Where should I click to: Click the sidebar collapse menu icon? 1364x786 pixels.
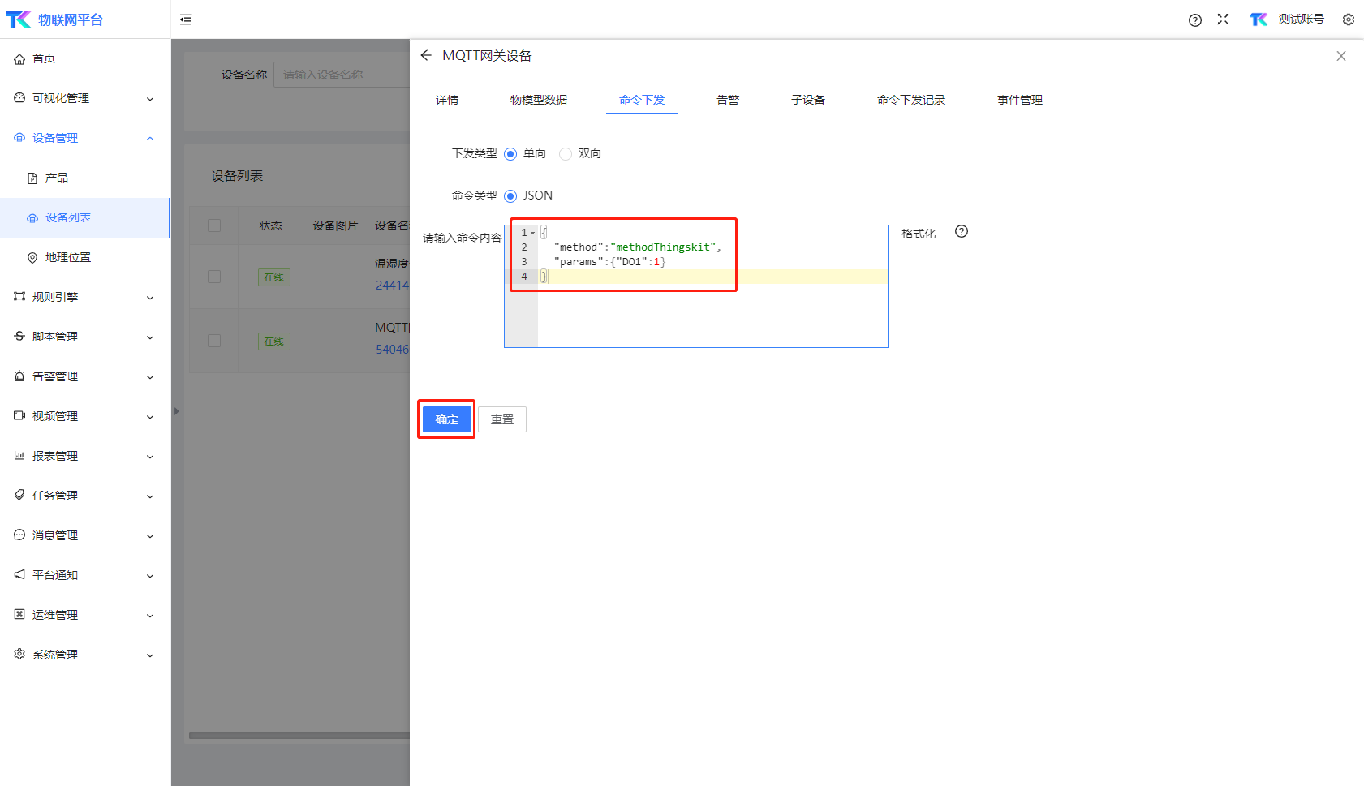pyautogui.click(x=186, y=19)
